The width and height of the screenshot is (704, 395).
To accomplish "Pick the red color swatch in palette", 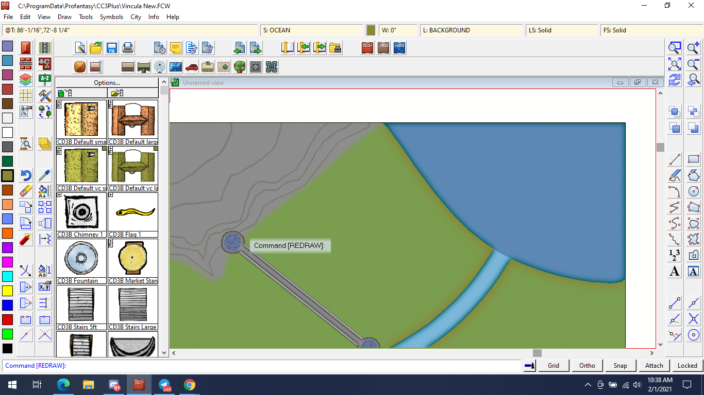I will [x=7, y=319].
